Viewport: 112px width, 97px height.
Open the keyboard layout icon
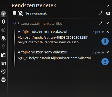3,63
